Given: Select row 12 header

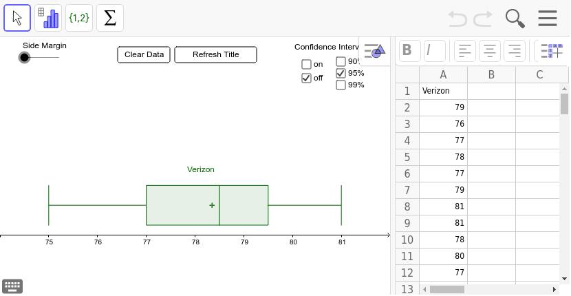Looking at the screenshot, I should click(407, 273).
